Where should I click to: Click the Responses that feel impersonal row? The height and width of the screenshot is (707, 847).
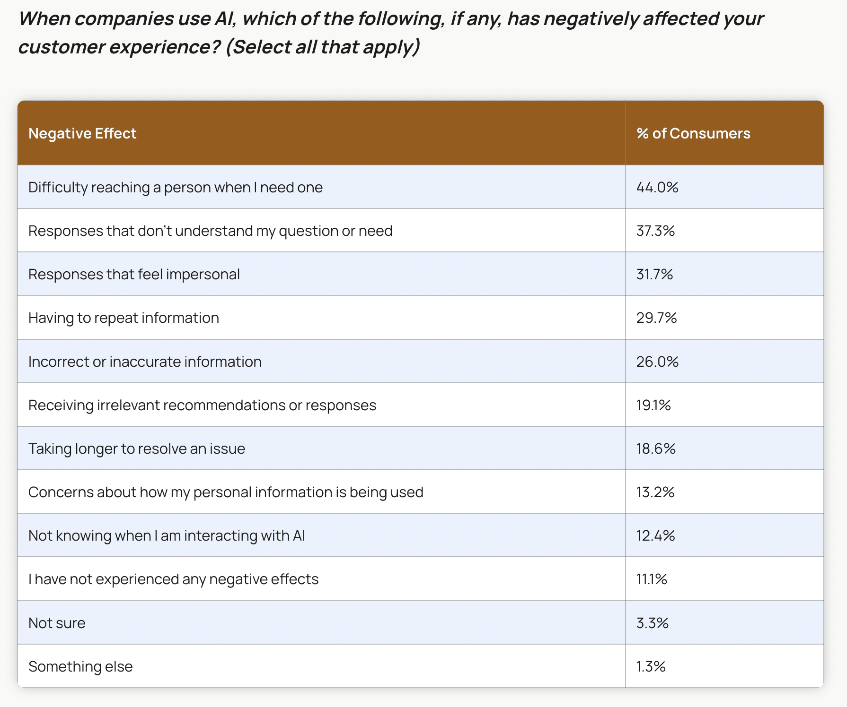tap(421, 274)
